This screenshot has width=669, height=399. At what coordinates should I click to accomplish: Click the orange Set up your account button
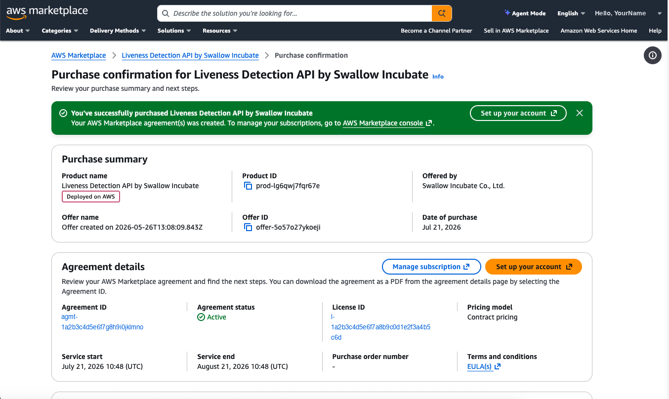[534, 267]
